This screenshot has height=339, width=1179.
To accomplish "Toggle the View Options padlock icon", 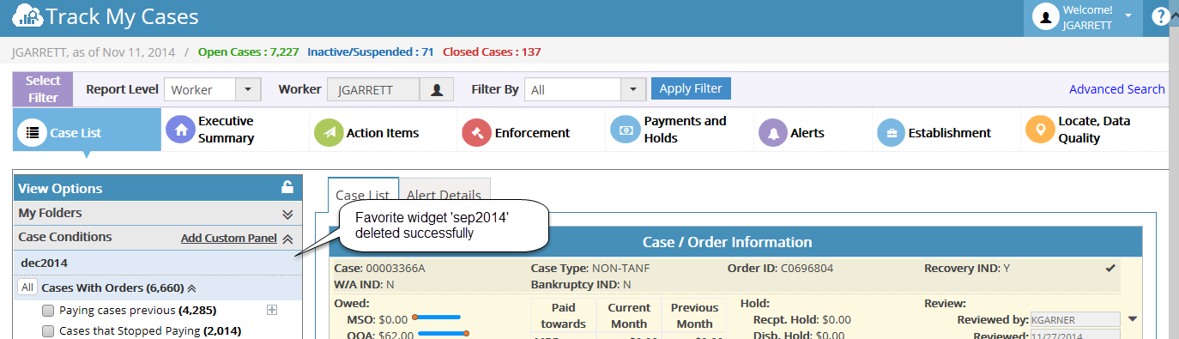I will (x=287, y=187).
